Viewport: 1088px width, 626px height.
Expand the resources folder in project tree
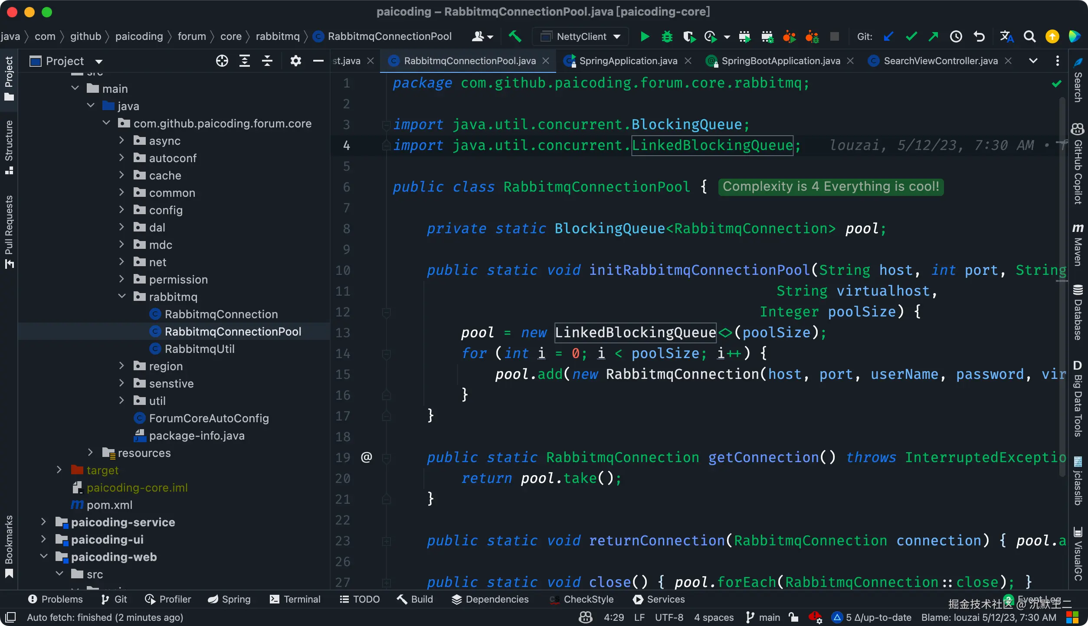coord(91,453)
